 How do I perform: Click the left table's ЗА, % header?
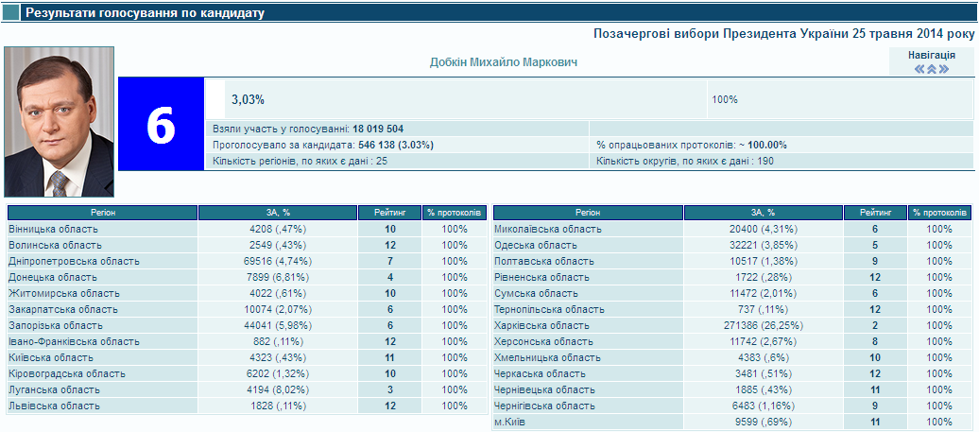coord(278,213)
